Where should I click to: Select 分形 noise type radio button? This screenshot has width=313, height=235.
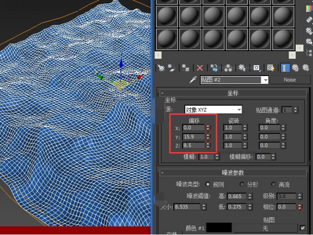242,184
